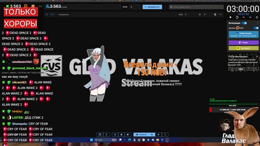Click the Поиск среди лотов search field
The image size is (260, 146).
196,7
